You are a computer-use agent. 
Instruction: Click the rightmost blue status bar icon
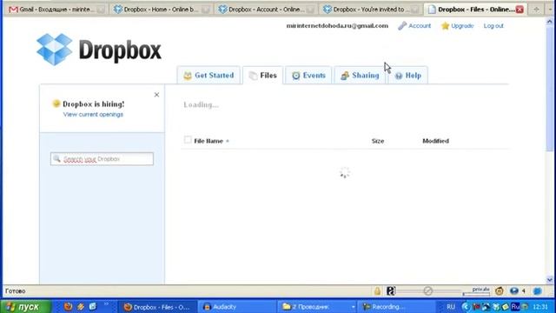point(537,291)
